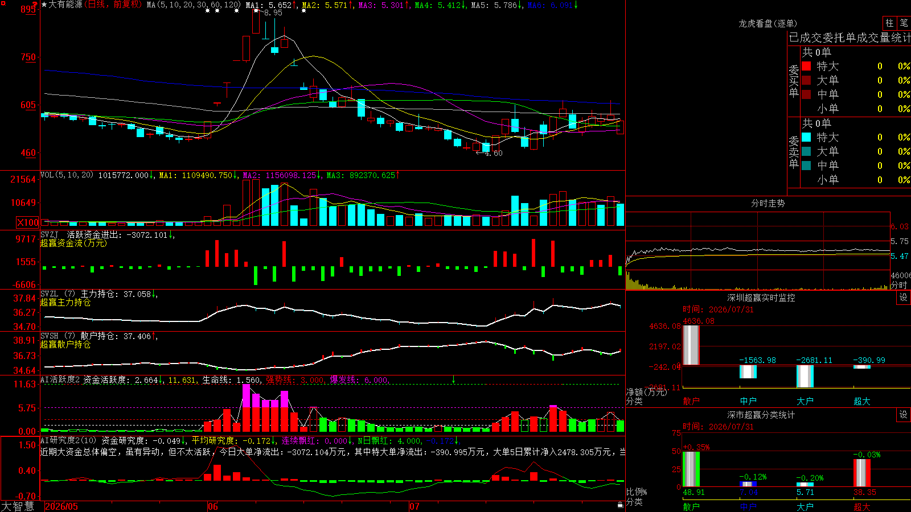Select the 委托单 tab

pyautogui.click(x=839, y=38)
